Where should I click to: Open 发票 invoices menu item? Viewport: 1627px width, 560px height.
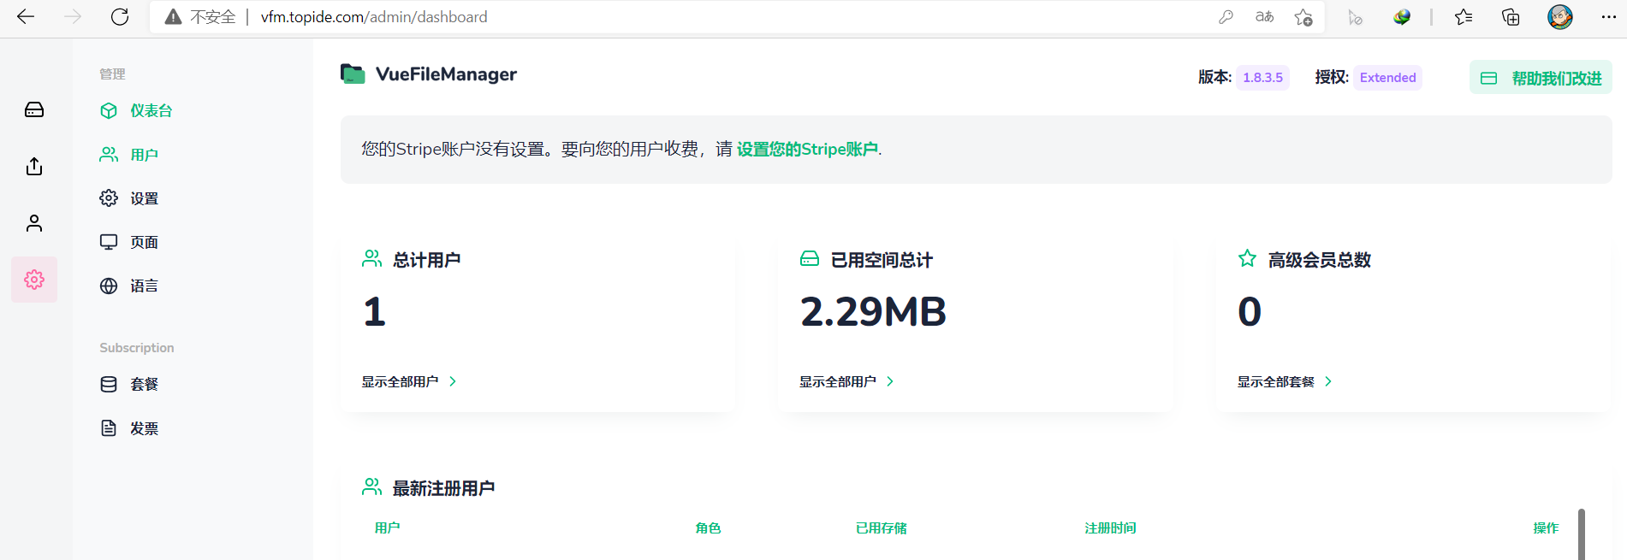coord(129,428)
